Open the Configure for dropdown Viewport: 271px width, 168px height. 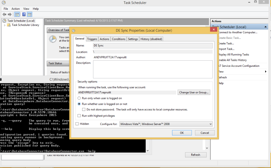(x=166, y=124)
